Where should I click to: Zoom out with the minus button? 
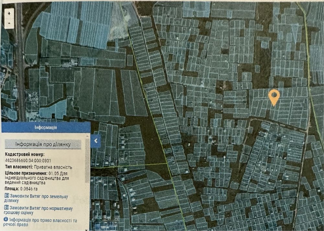(9, 23)
